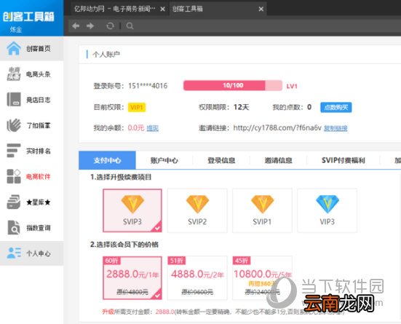Viewport: 401px width, 324px height.
Task: Select the 2888.0元/1年 price option
Action: 132,277
